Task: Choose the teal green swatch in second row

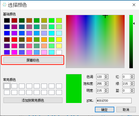Action: point(37,27)
